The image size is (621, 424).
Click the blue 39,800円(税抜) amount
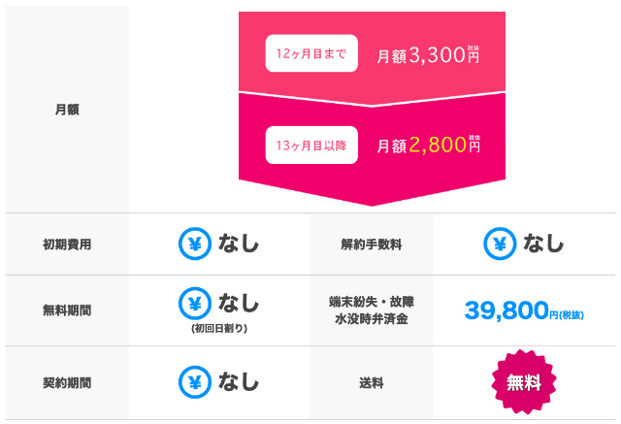coord(524,310)
